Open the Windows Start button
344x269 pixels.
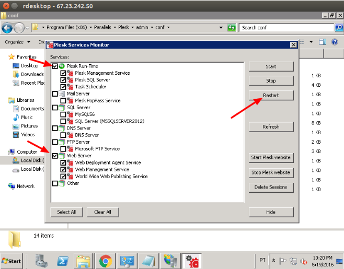point(12,261)
